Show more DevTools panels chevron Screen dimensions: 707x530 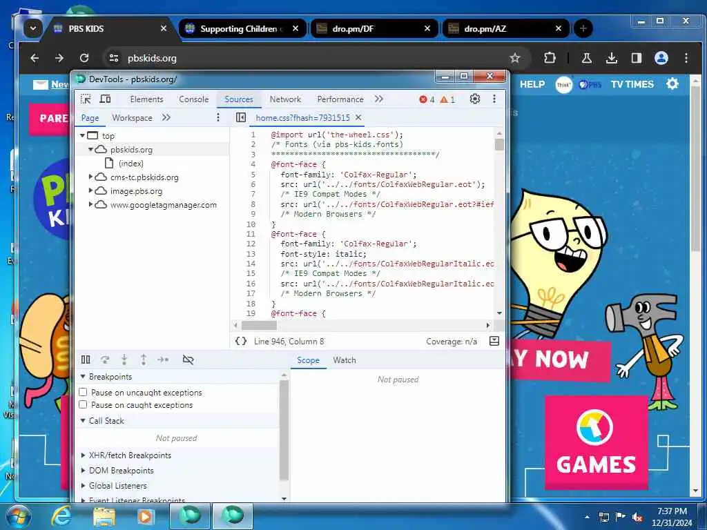click(379, 99)
